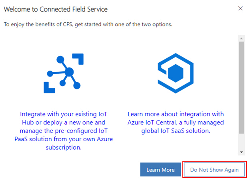Click 'PaaS solution from your own Azure' text

[64, 139]
